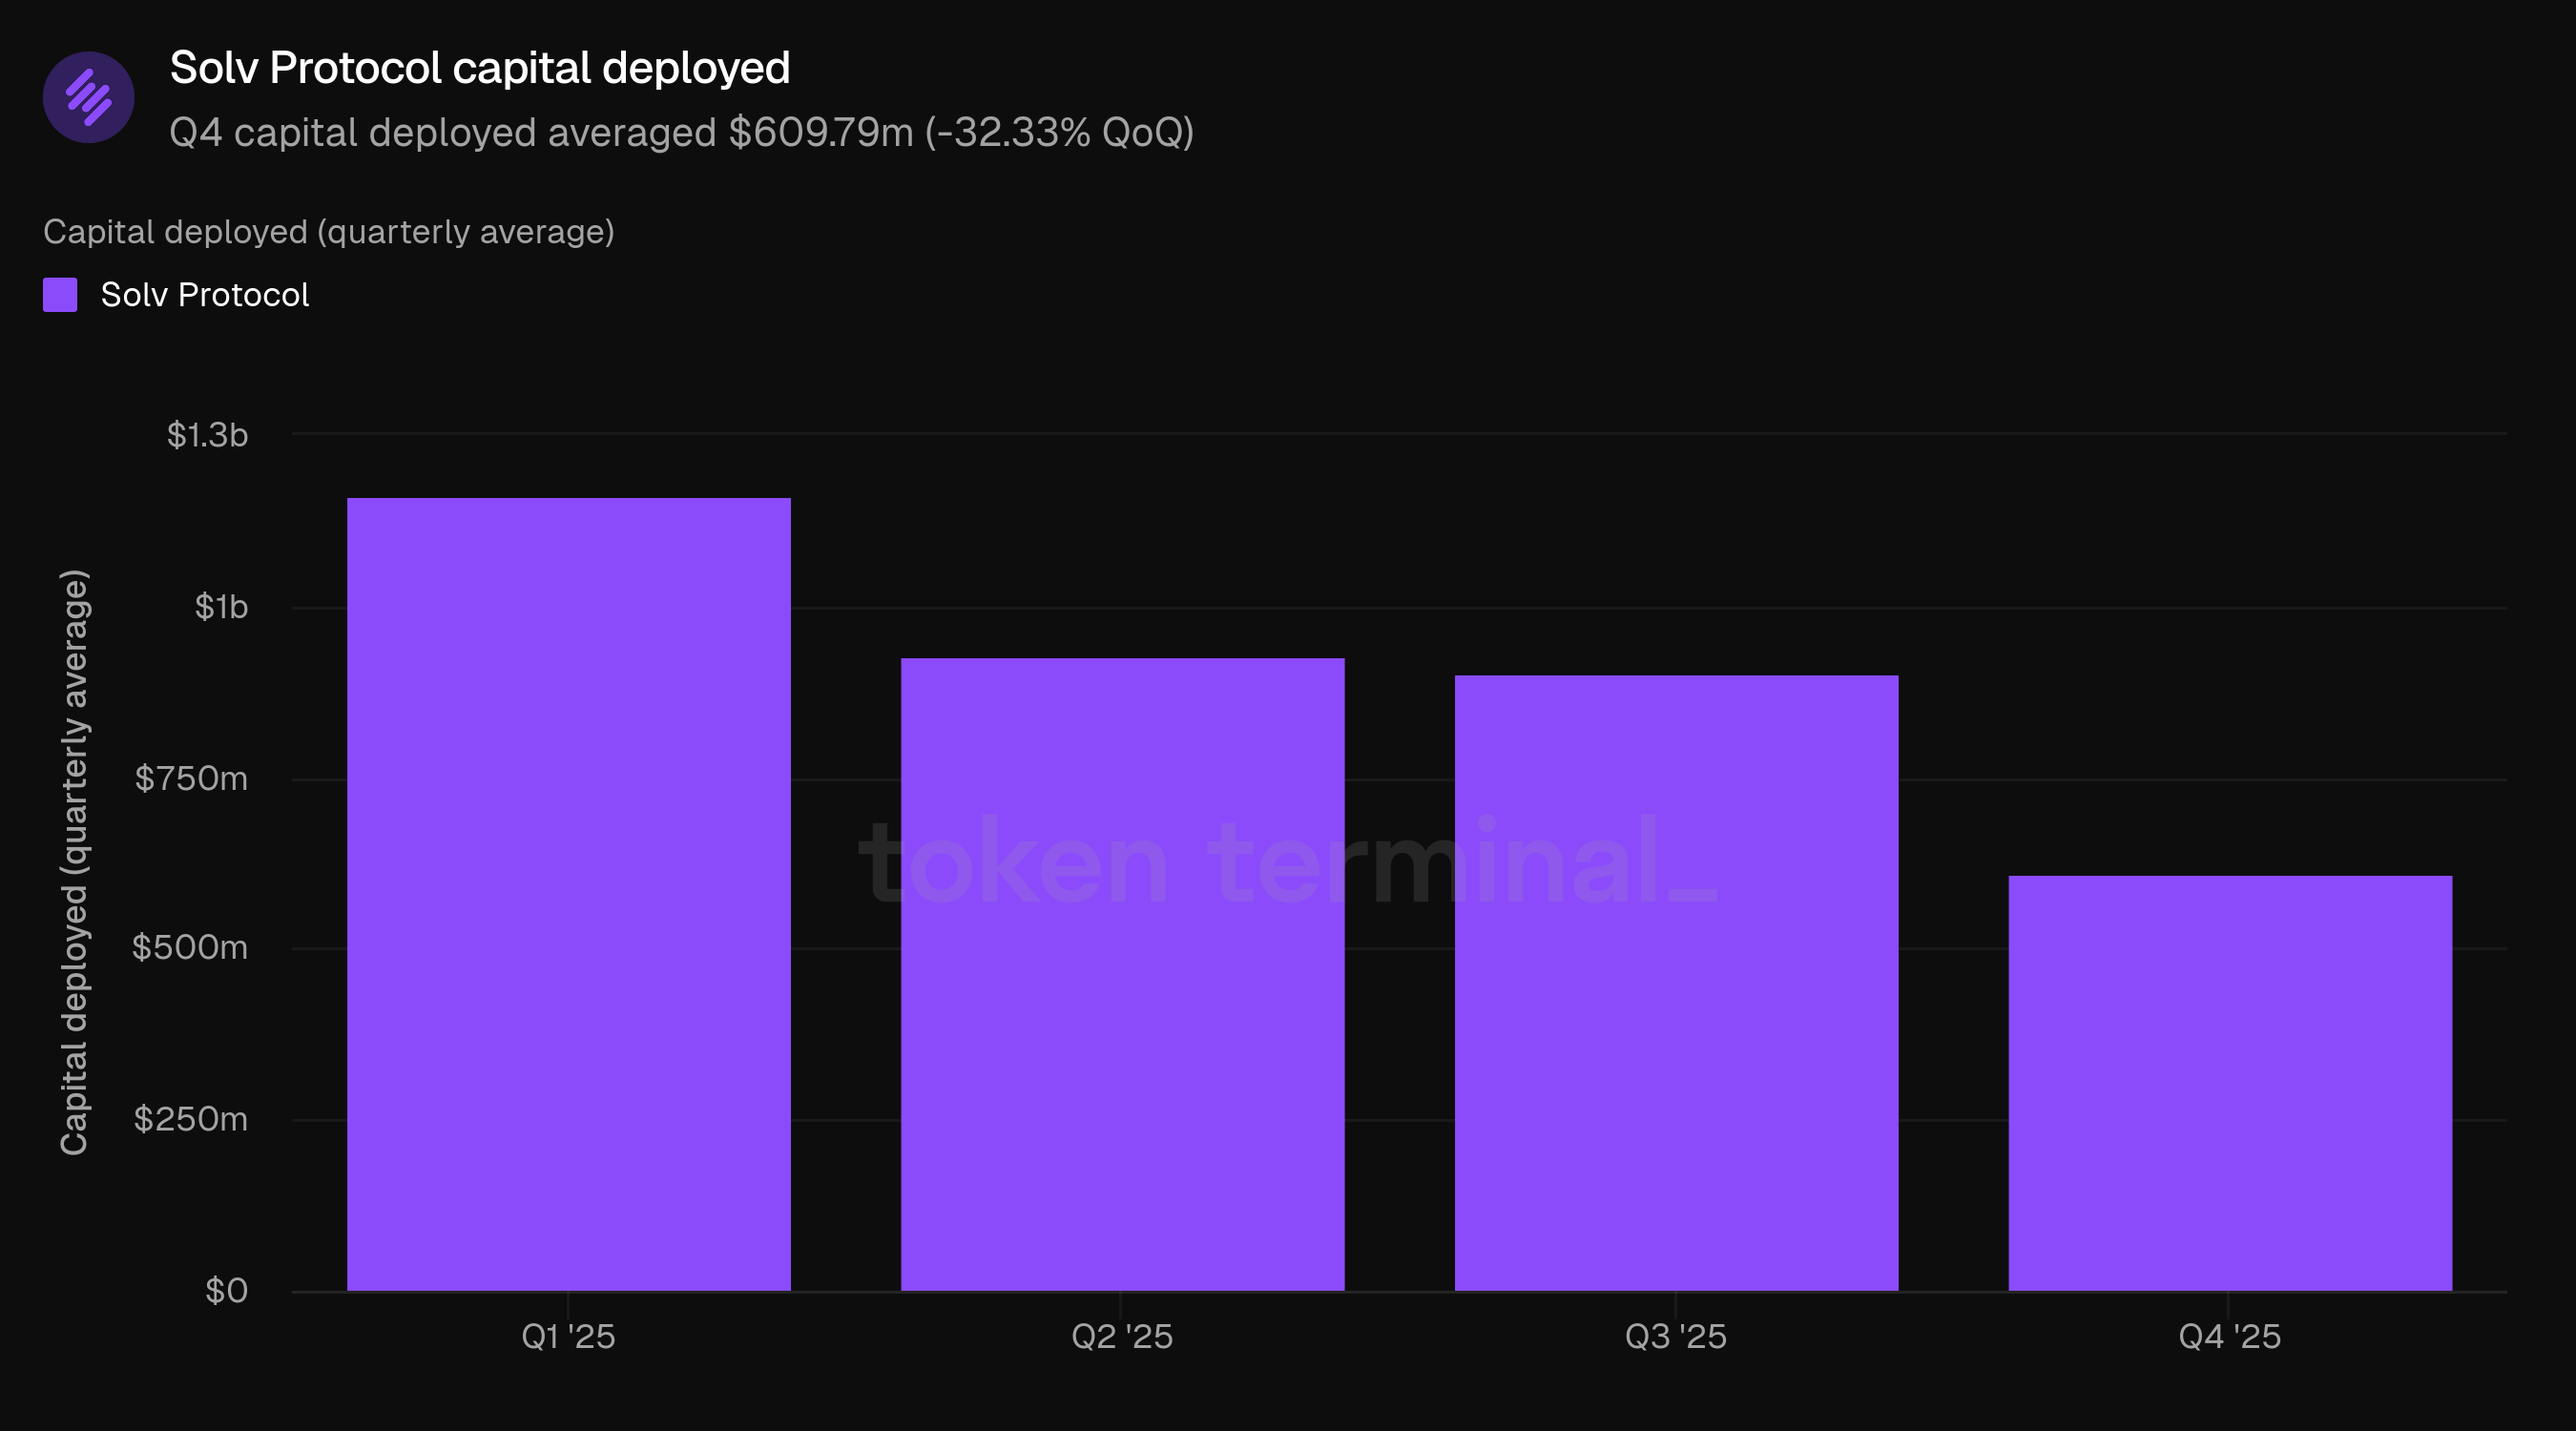Toggle the Solv Protocol legend label

205,295
